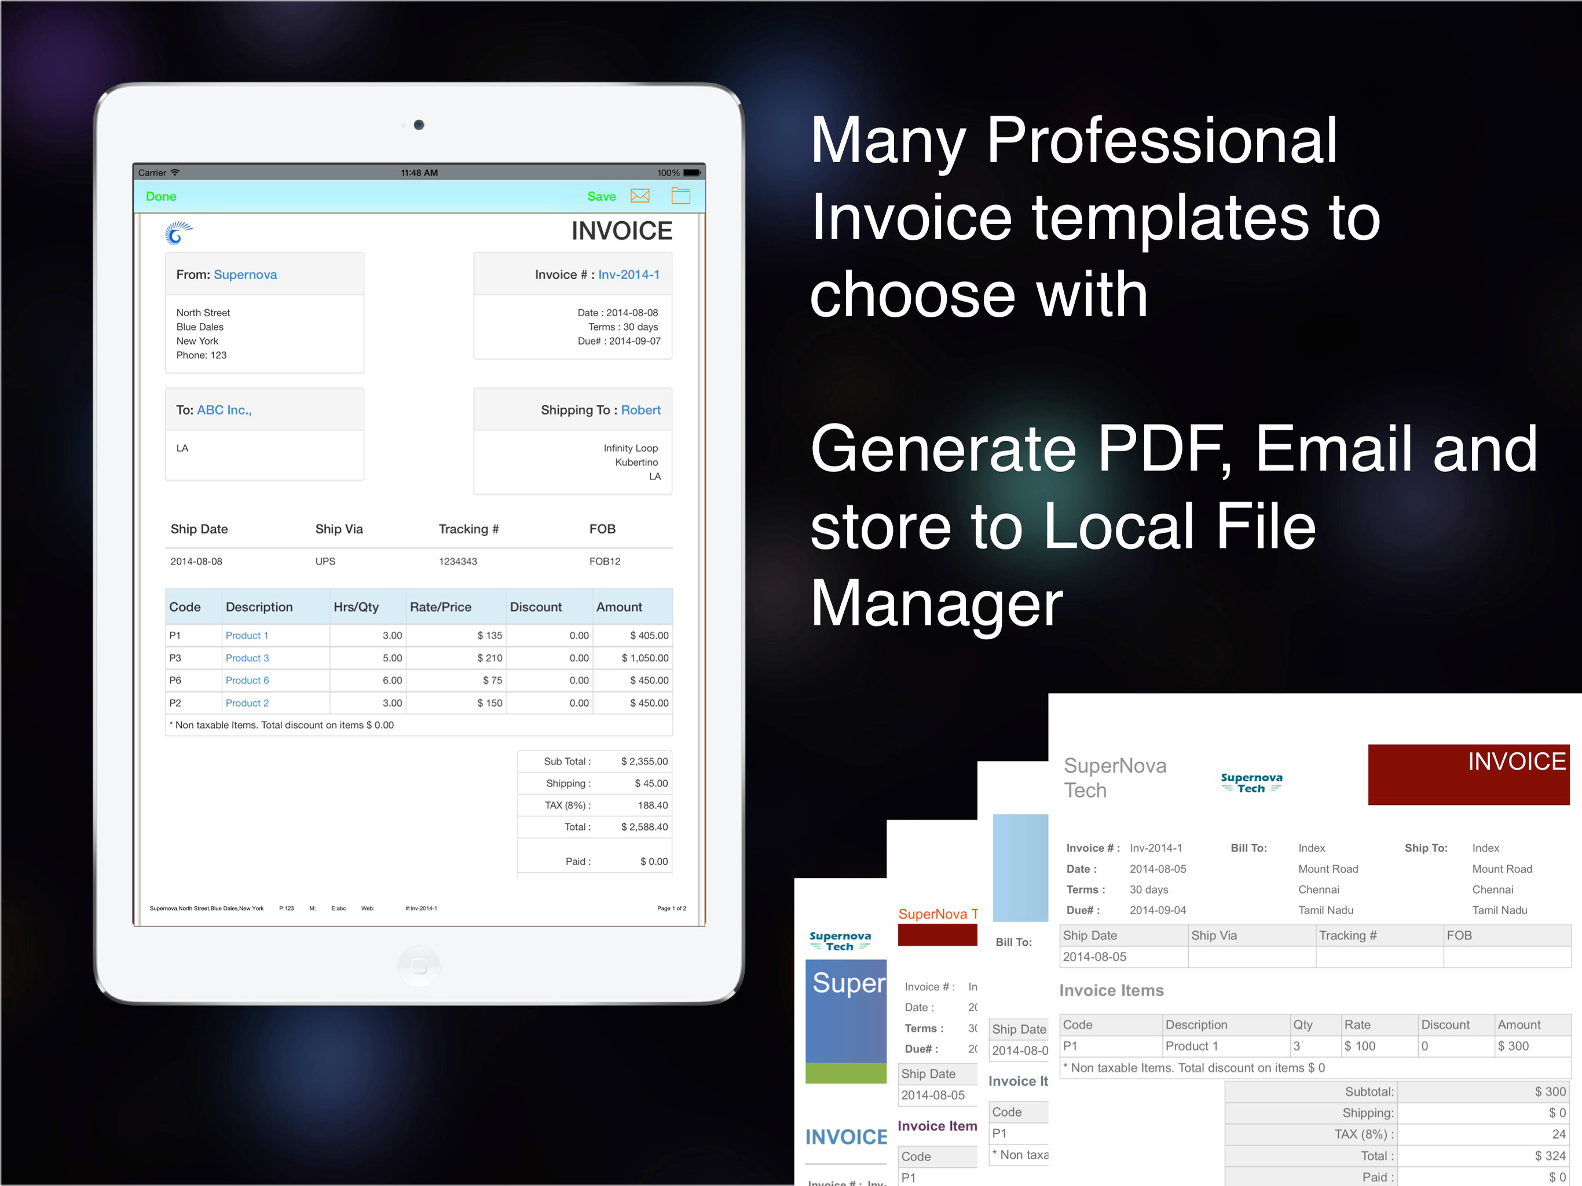Tap the Amount column header
This screenshot has height=1186, width=1582.
click(x=618, y=607)
